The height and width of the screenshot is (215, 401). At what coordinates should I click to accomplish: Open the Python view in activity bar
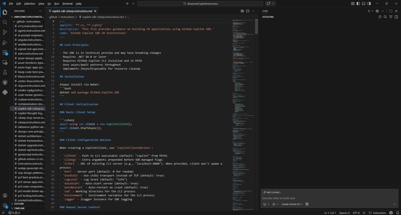(5, 92)
